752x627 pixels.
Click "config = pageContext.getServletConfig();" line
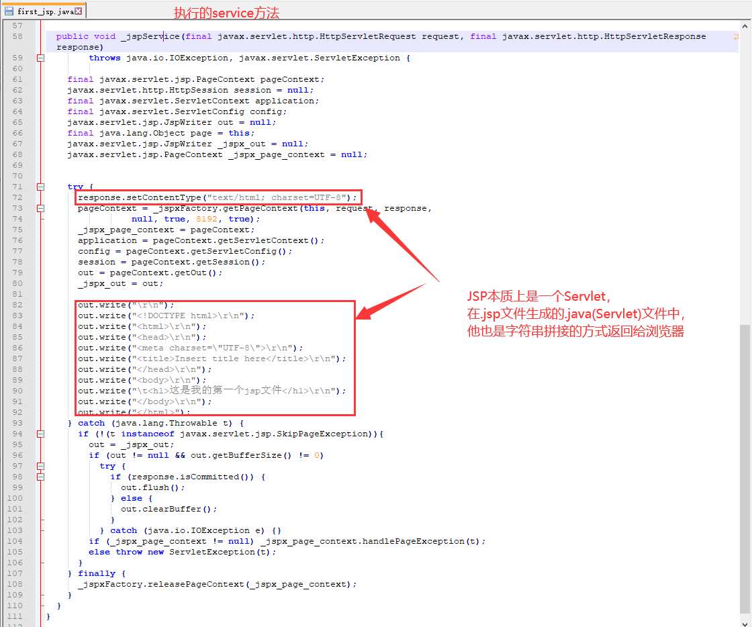point(185,251)
